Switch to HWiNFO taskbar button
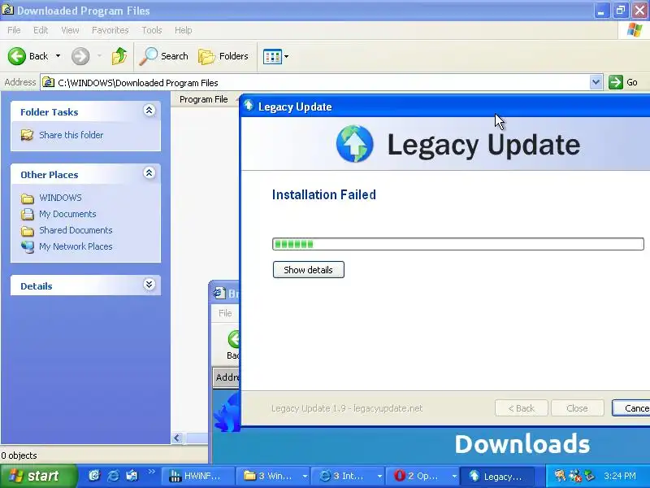650x488 pixels. click(x=197, y=476)
